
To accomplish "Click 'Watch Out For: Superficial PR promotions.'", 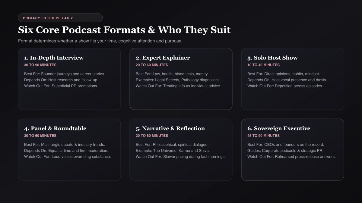I will point(61,86).
